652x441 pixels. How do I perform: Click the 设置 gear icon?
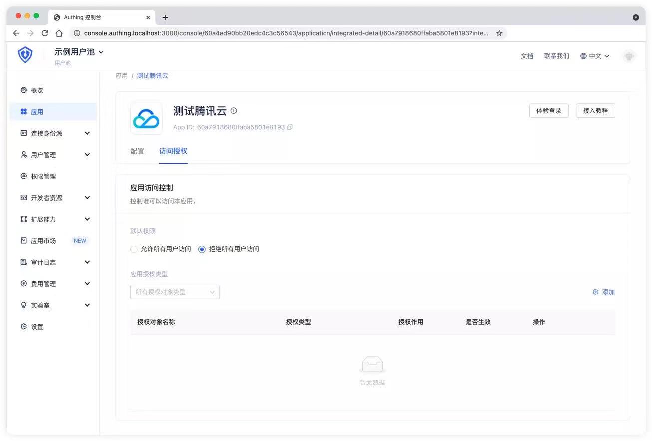point(23,327)
